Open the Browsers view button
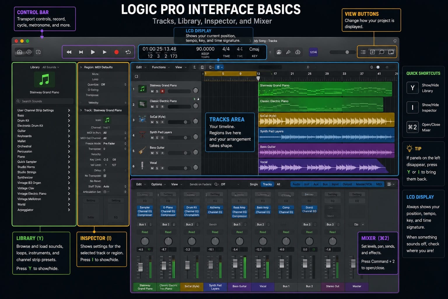 coord(391,52)
